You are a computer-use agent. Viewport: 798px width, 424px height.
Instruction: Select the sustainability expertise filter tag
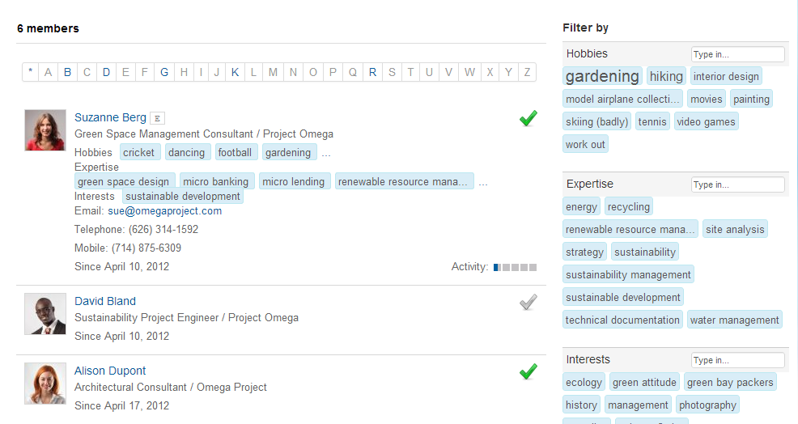coord(644,252)
